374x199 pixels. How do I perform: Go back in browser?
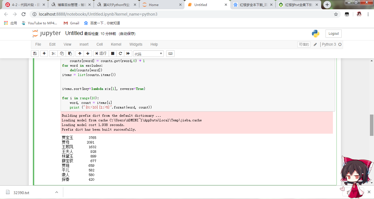[x=6, y=14]
